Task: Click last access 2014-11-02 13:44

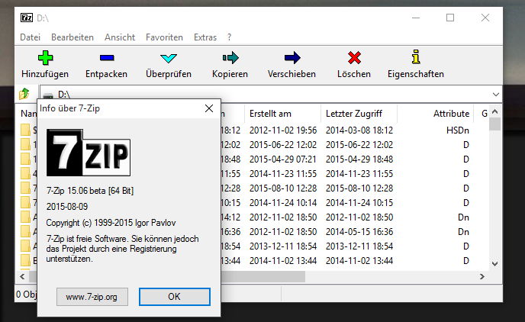Action: coord(359,261)
